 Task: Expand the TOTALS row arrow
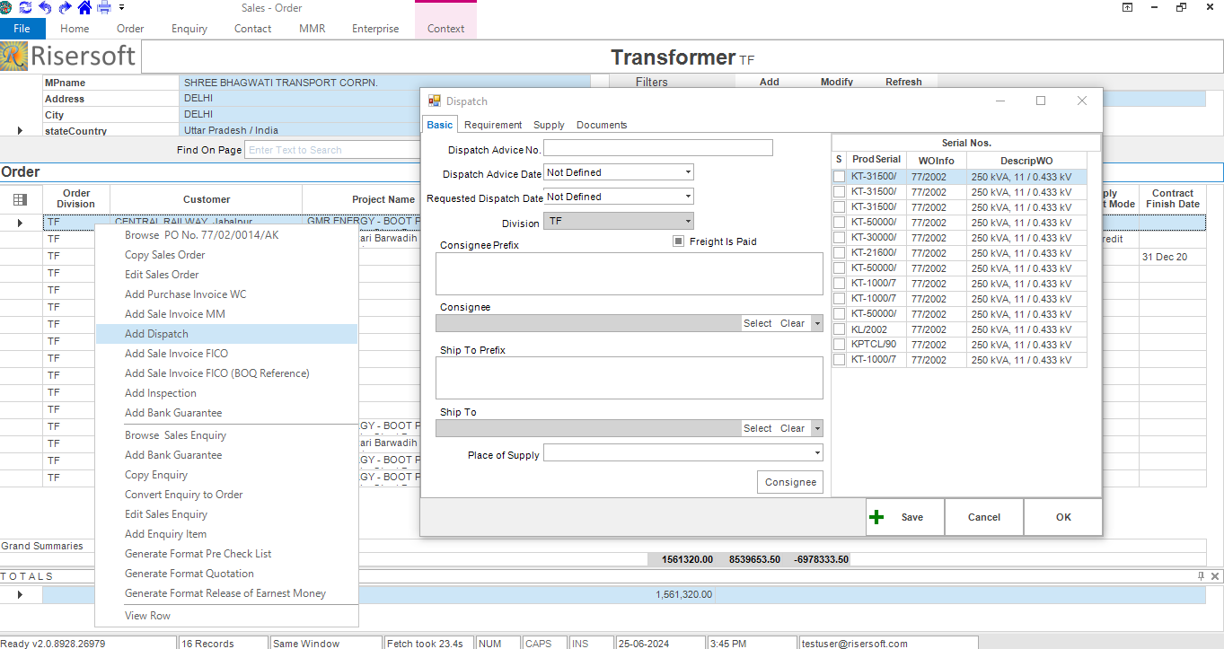point(21,594)
